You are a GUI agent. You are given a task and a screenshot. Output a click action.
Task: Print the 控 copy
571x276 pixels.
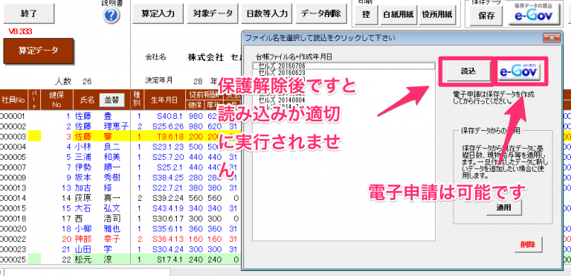pyautogui.click(x=366, y=15)
